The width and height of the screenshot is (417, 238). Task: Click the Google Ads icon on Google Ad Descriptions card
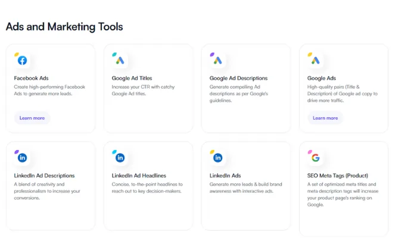tap(218, 60)
